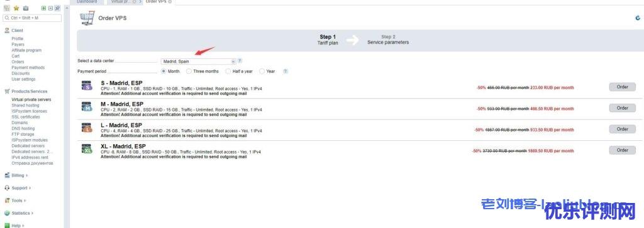Open User settings in sidebar

[24, 79]
